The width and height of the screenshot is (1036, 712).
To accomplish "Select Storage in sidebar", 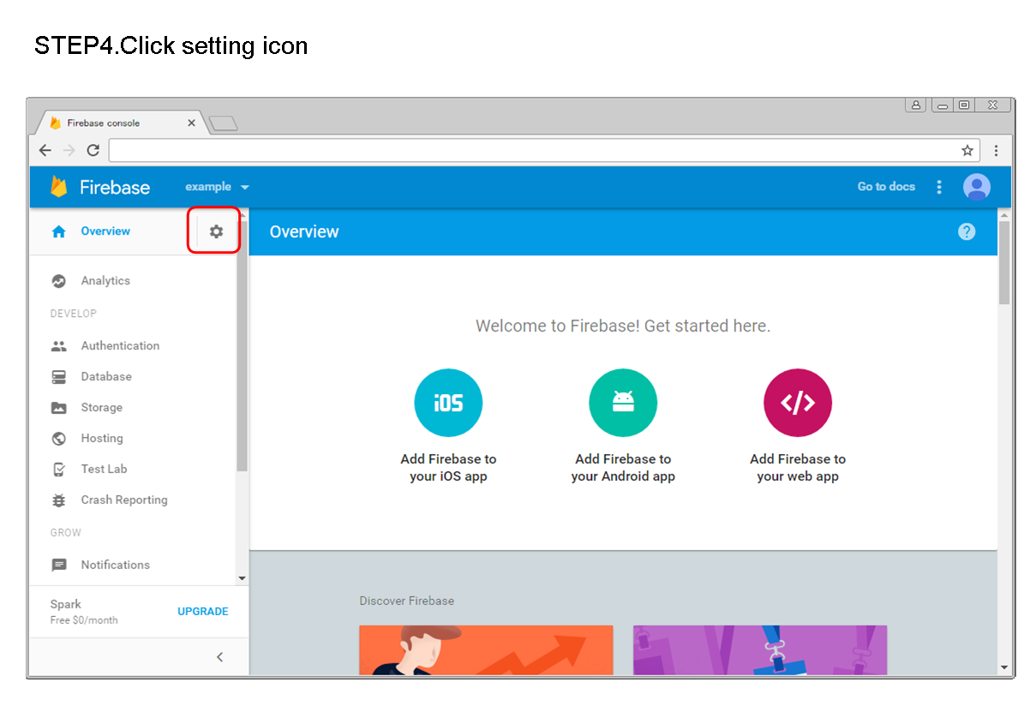I will coord(102,408).
